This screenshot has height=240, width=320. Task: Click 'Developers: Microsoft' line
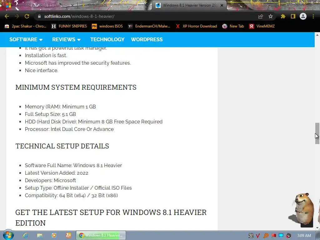[x=50, y=181]
